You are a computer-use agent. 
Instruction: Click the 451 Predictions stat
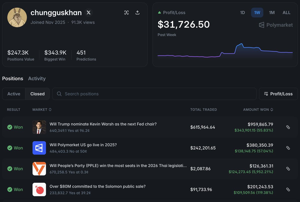point(86,55)
